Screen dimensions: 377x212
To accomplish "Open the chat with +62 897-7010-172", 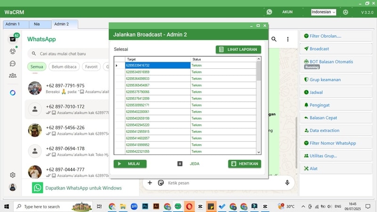I will click(67, 109).
